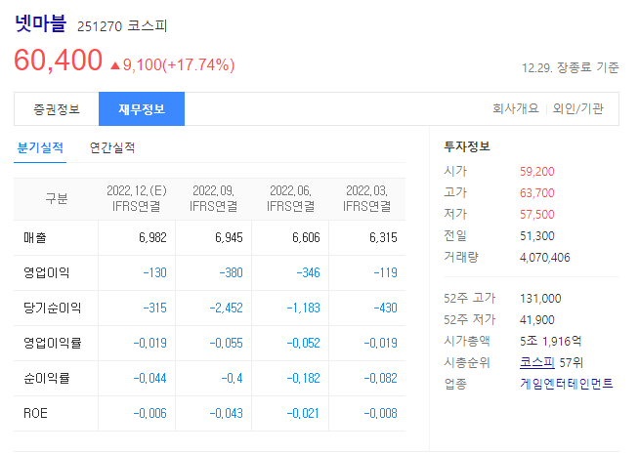639x453 pixels.
Task: Click the revenue value 6,606
Action: (306, 237)
